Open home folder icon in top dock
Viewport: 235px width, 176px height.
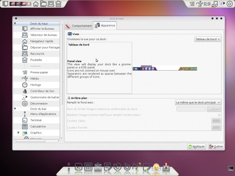click(36, 4)
